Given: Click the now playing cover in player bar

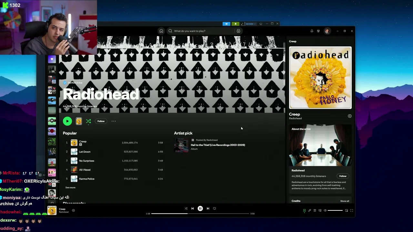Looking at the screenshot, I should coord(52,210).
